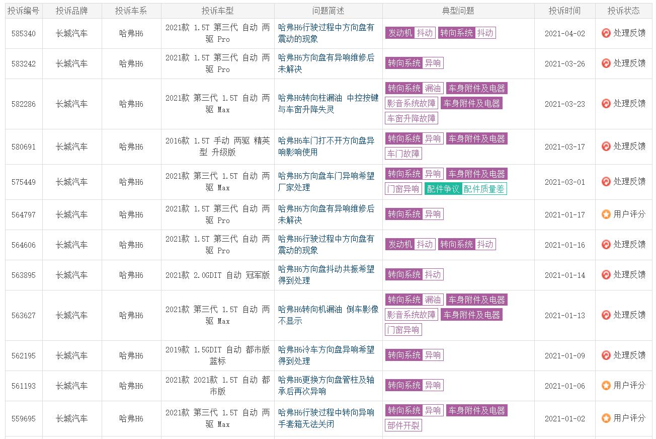Click 发动机 抖动 tag in row 585340
The image size is (656, 439).
pos(411,33)
